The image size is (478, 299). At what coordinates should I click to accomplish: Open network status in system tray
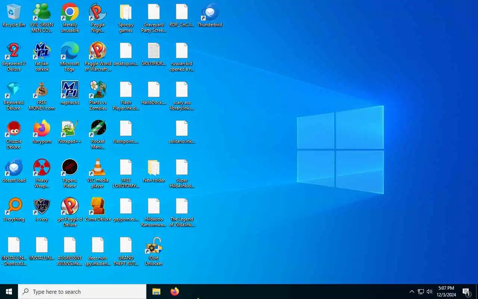pyautogui.click(x=420, y=292)
